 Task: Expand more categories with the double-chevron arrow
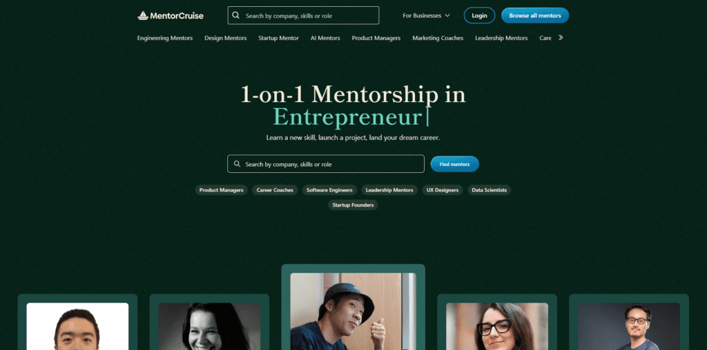point(561,38)
